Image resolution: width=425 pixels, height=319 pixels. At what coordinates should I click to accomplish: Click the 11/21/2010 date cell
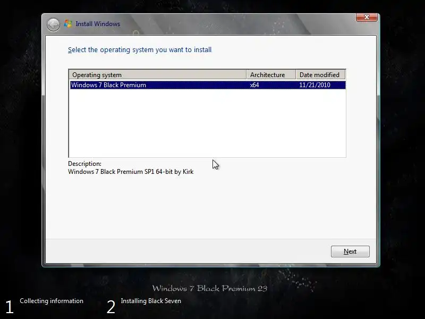click(314, 85)
